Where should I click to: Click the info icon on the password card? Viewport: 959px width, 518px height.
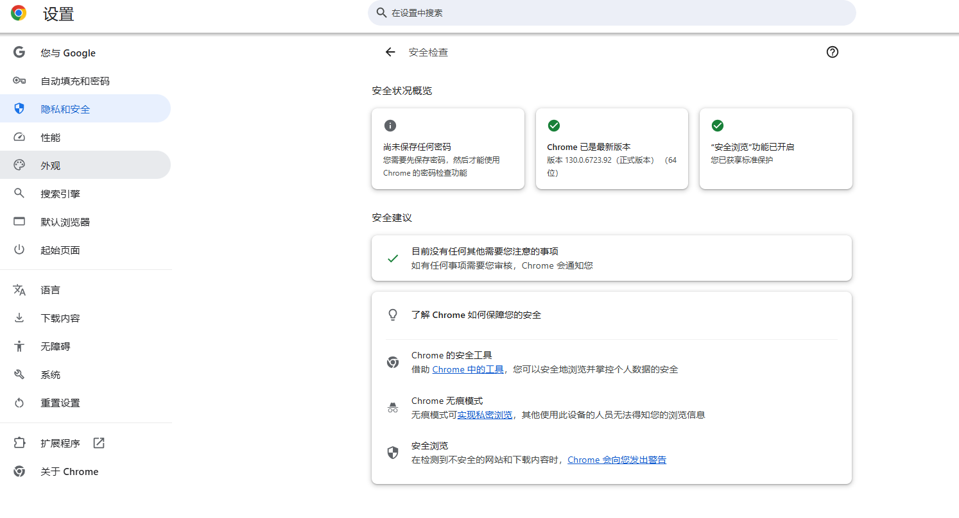(390, 126)
